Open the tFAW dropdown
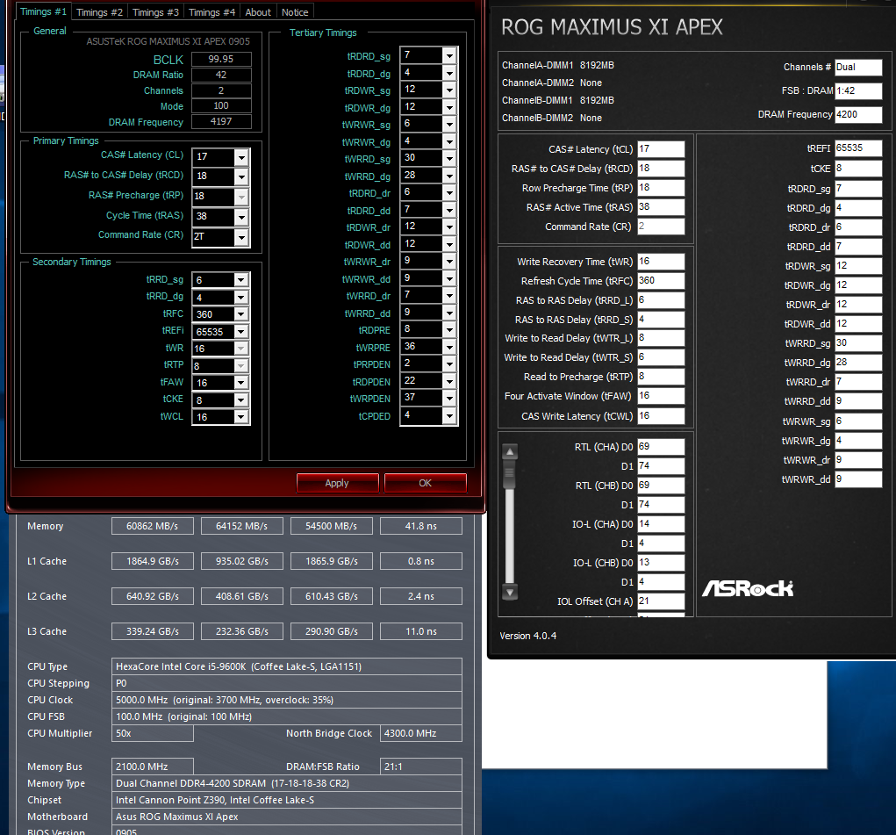 241,383
